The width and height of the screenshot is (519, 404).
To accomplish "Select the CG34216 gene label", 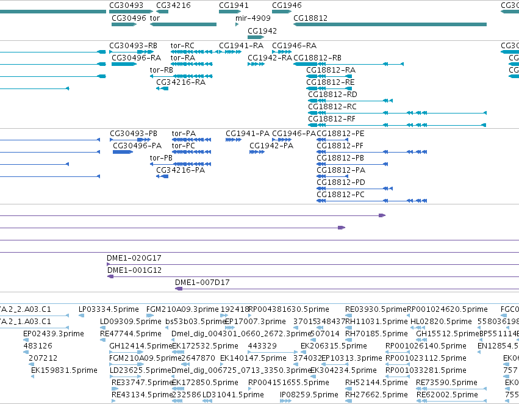I will (x=173, y=5).
